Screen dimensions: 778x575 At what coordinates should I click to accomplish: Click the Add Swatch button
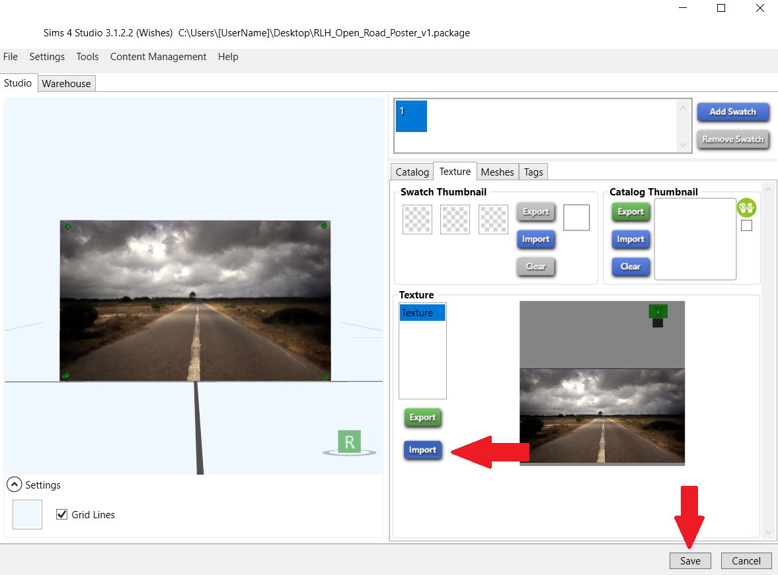point(732,112)
